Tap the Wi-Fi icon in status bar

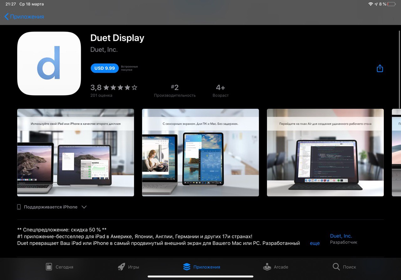pos(371,4)
